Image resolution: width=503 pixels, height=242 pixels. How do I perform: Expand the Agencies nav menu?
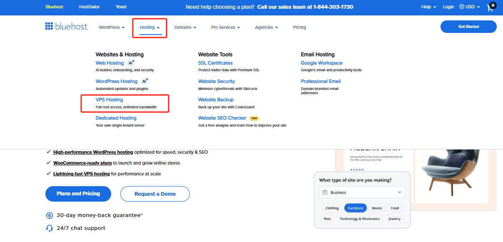coord(266,27)
